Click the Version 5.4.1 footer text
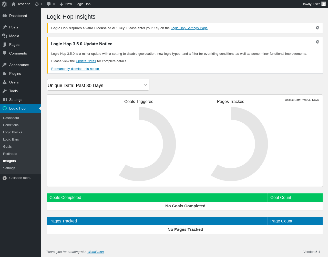 click(x=313, y=252)
